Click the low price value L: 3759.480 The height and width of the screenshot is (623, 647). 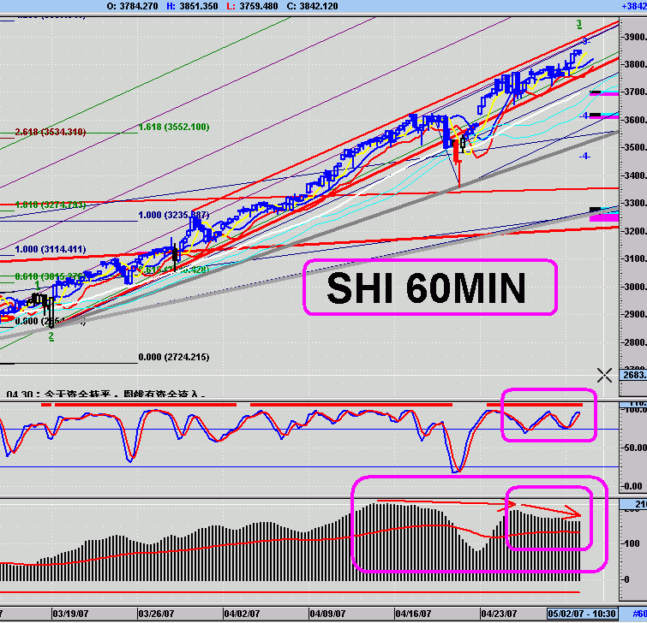pyautogui.click(x=252, y=6)
